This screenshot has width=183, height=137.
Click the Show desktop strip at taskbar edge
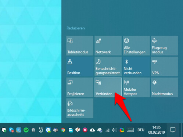pyautogui.click(x=182, y=130)
